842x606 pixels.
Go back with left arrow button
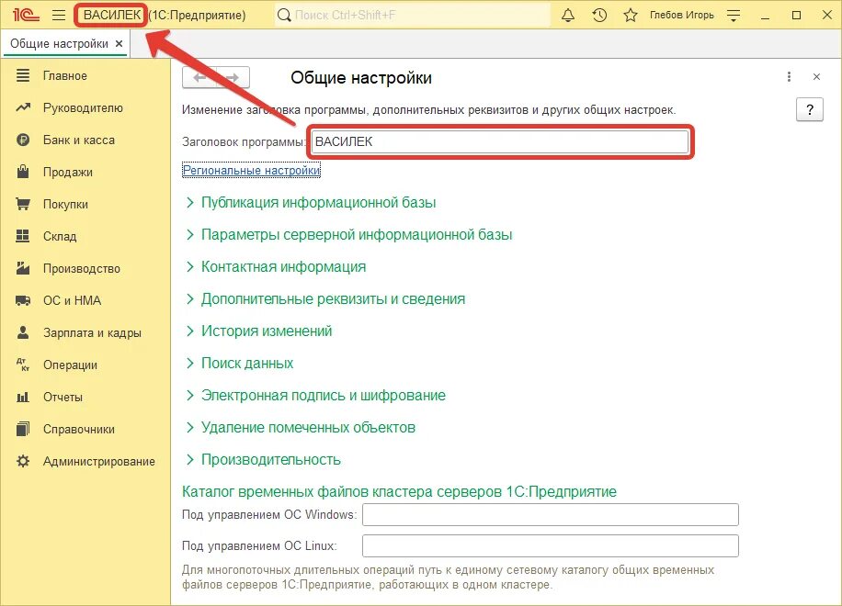(x=199, y=78)
